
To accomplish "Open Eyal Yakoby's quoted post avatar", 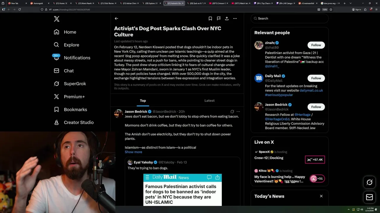I will (x=130, y=162).
